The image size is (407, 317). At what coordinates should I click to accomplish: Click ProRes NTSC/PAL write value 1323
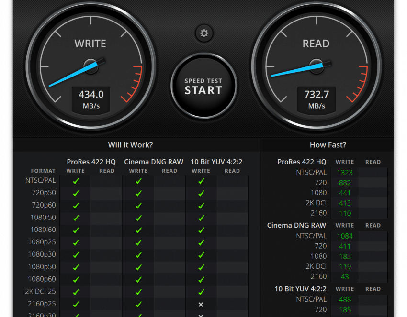point(345,173)
